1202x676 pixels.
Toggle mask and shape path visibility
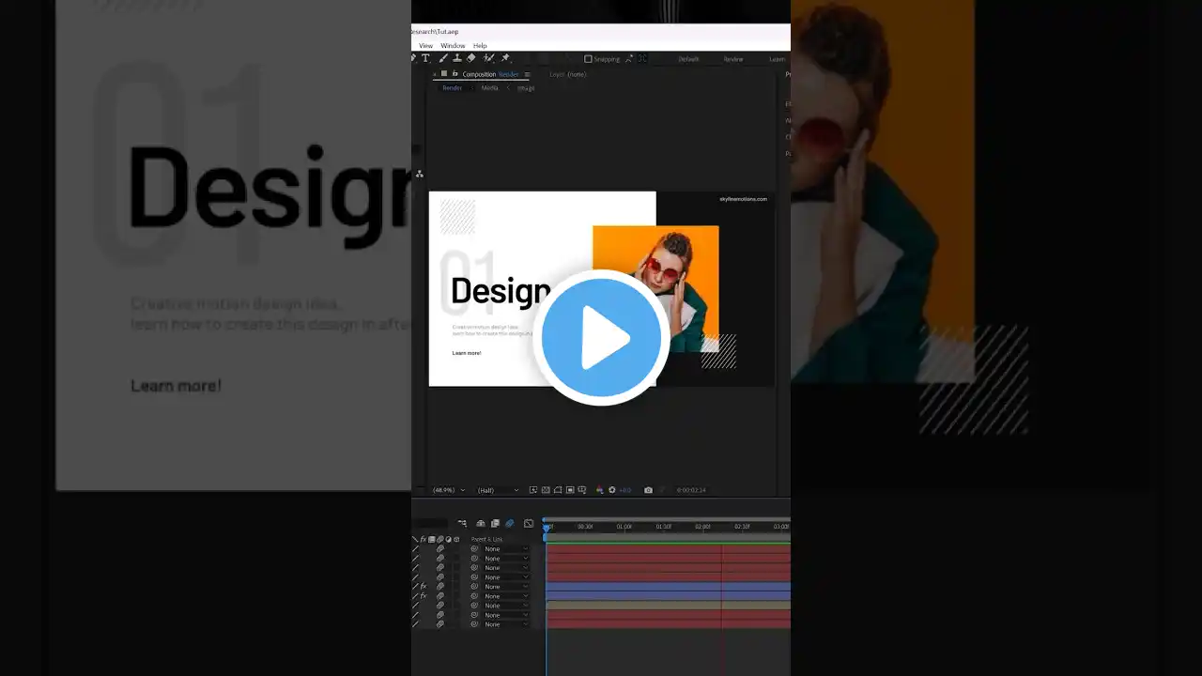click(558, 490)
